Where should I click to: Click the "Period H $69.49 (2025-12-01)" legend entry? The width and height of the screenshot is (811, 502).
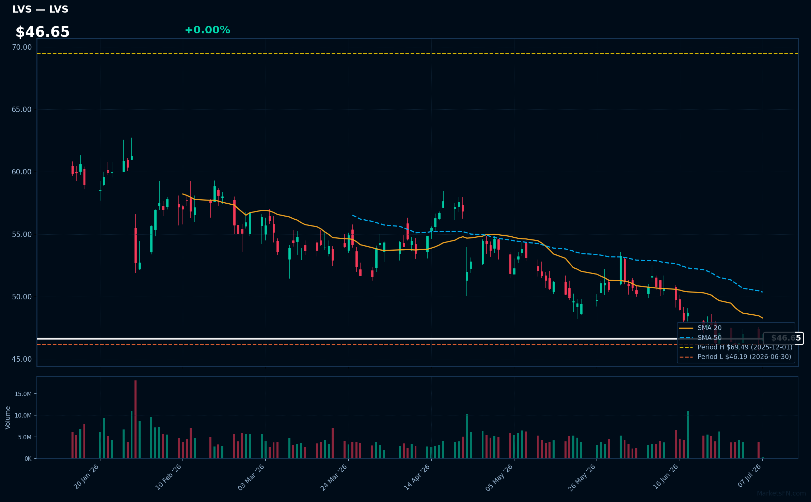pos(736,347)
